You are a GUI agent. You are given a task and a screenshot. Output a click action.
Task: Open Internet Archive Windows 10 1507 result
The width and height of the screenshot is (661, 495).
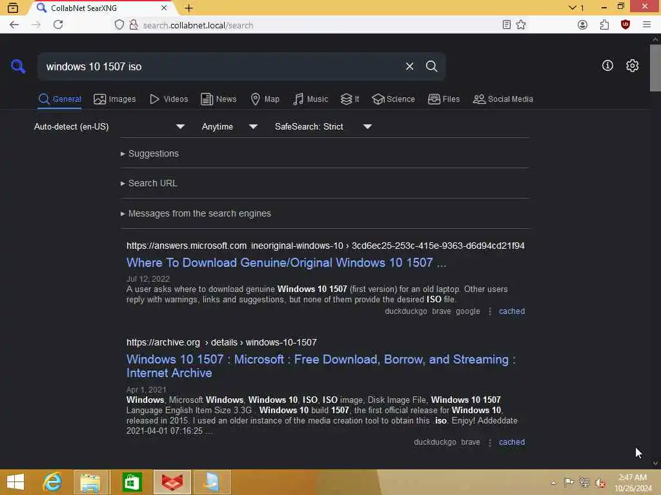[x=321, y=366]
